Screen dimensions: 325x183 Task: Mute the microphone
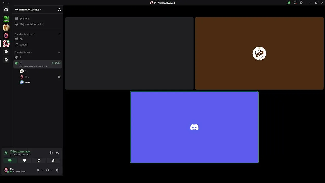tap(38, 170)
